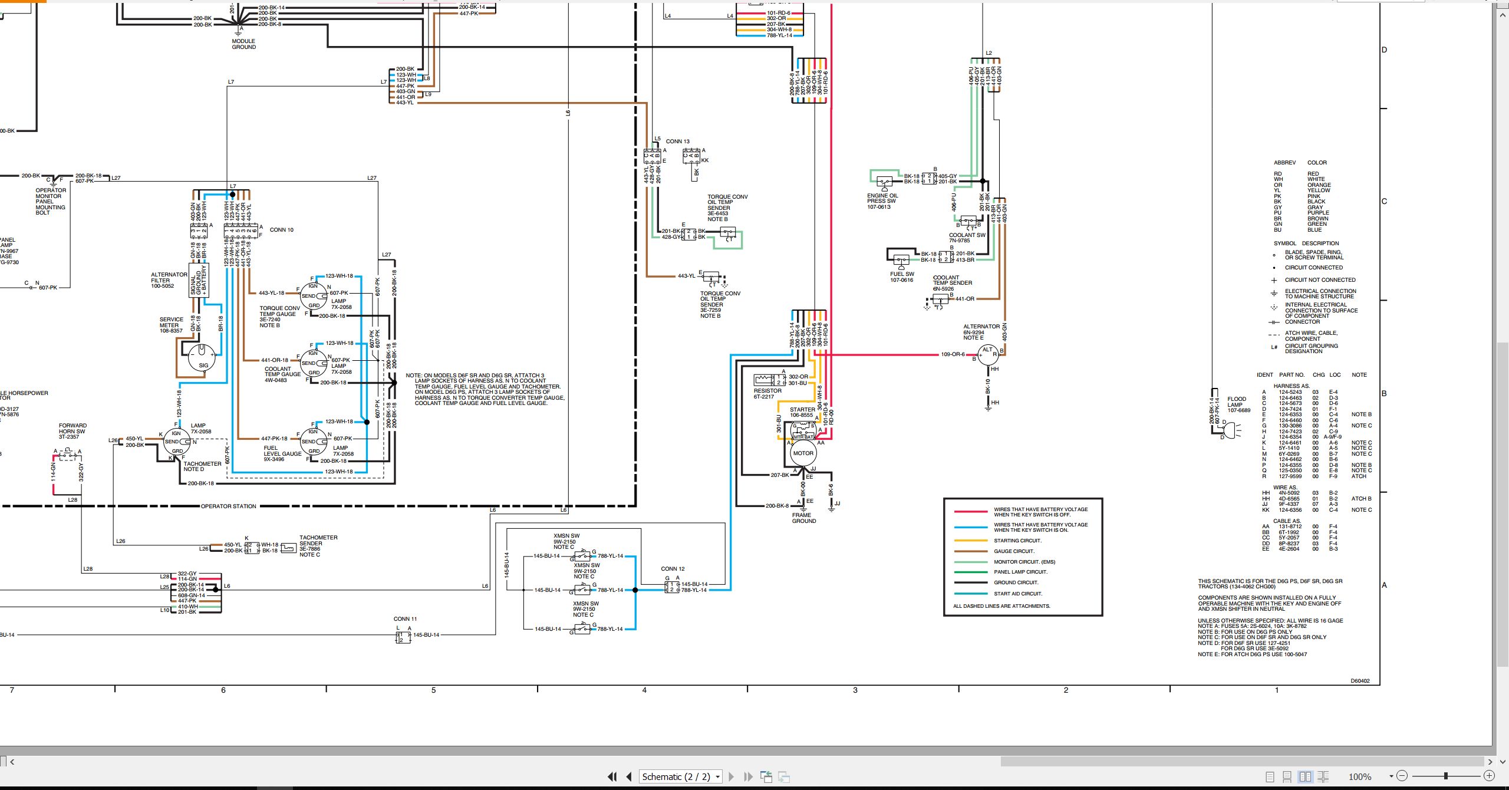
Task: Click the zoom slider handle
Action: coord(1445,776)
